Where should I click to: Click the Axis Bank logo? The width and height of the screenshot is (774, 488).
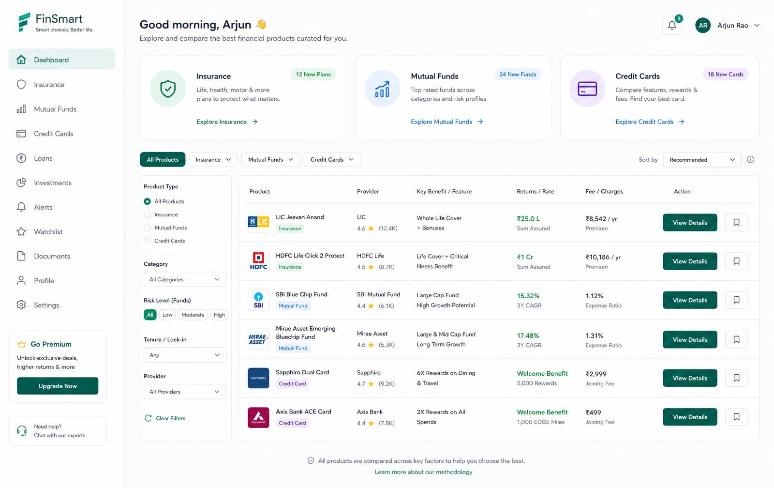tap(258, 417)
